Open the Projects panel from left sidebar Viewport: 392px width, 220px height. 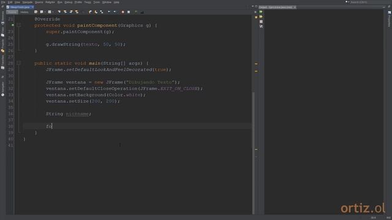click(x=2, y=46)
